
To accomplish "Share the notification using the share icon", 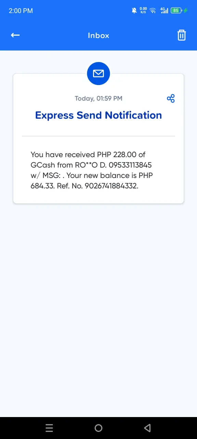I will click(171, 98).
